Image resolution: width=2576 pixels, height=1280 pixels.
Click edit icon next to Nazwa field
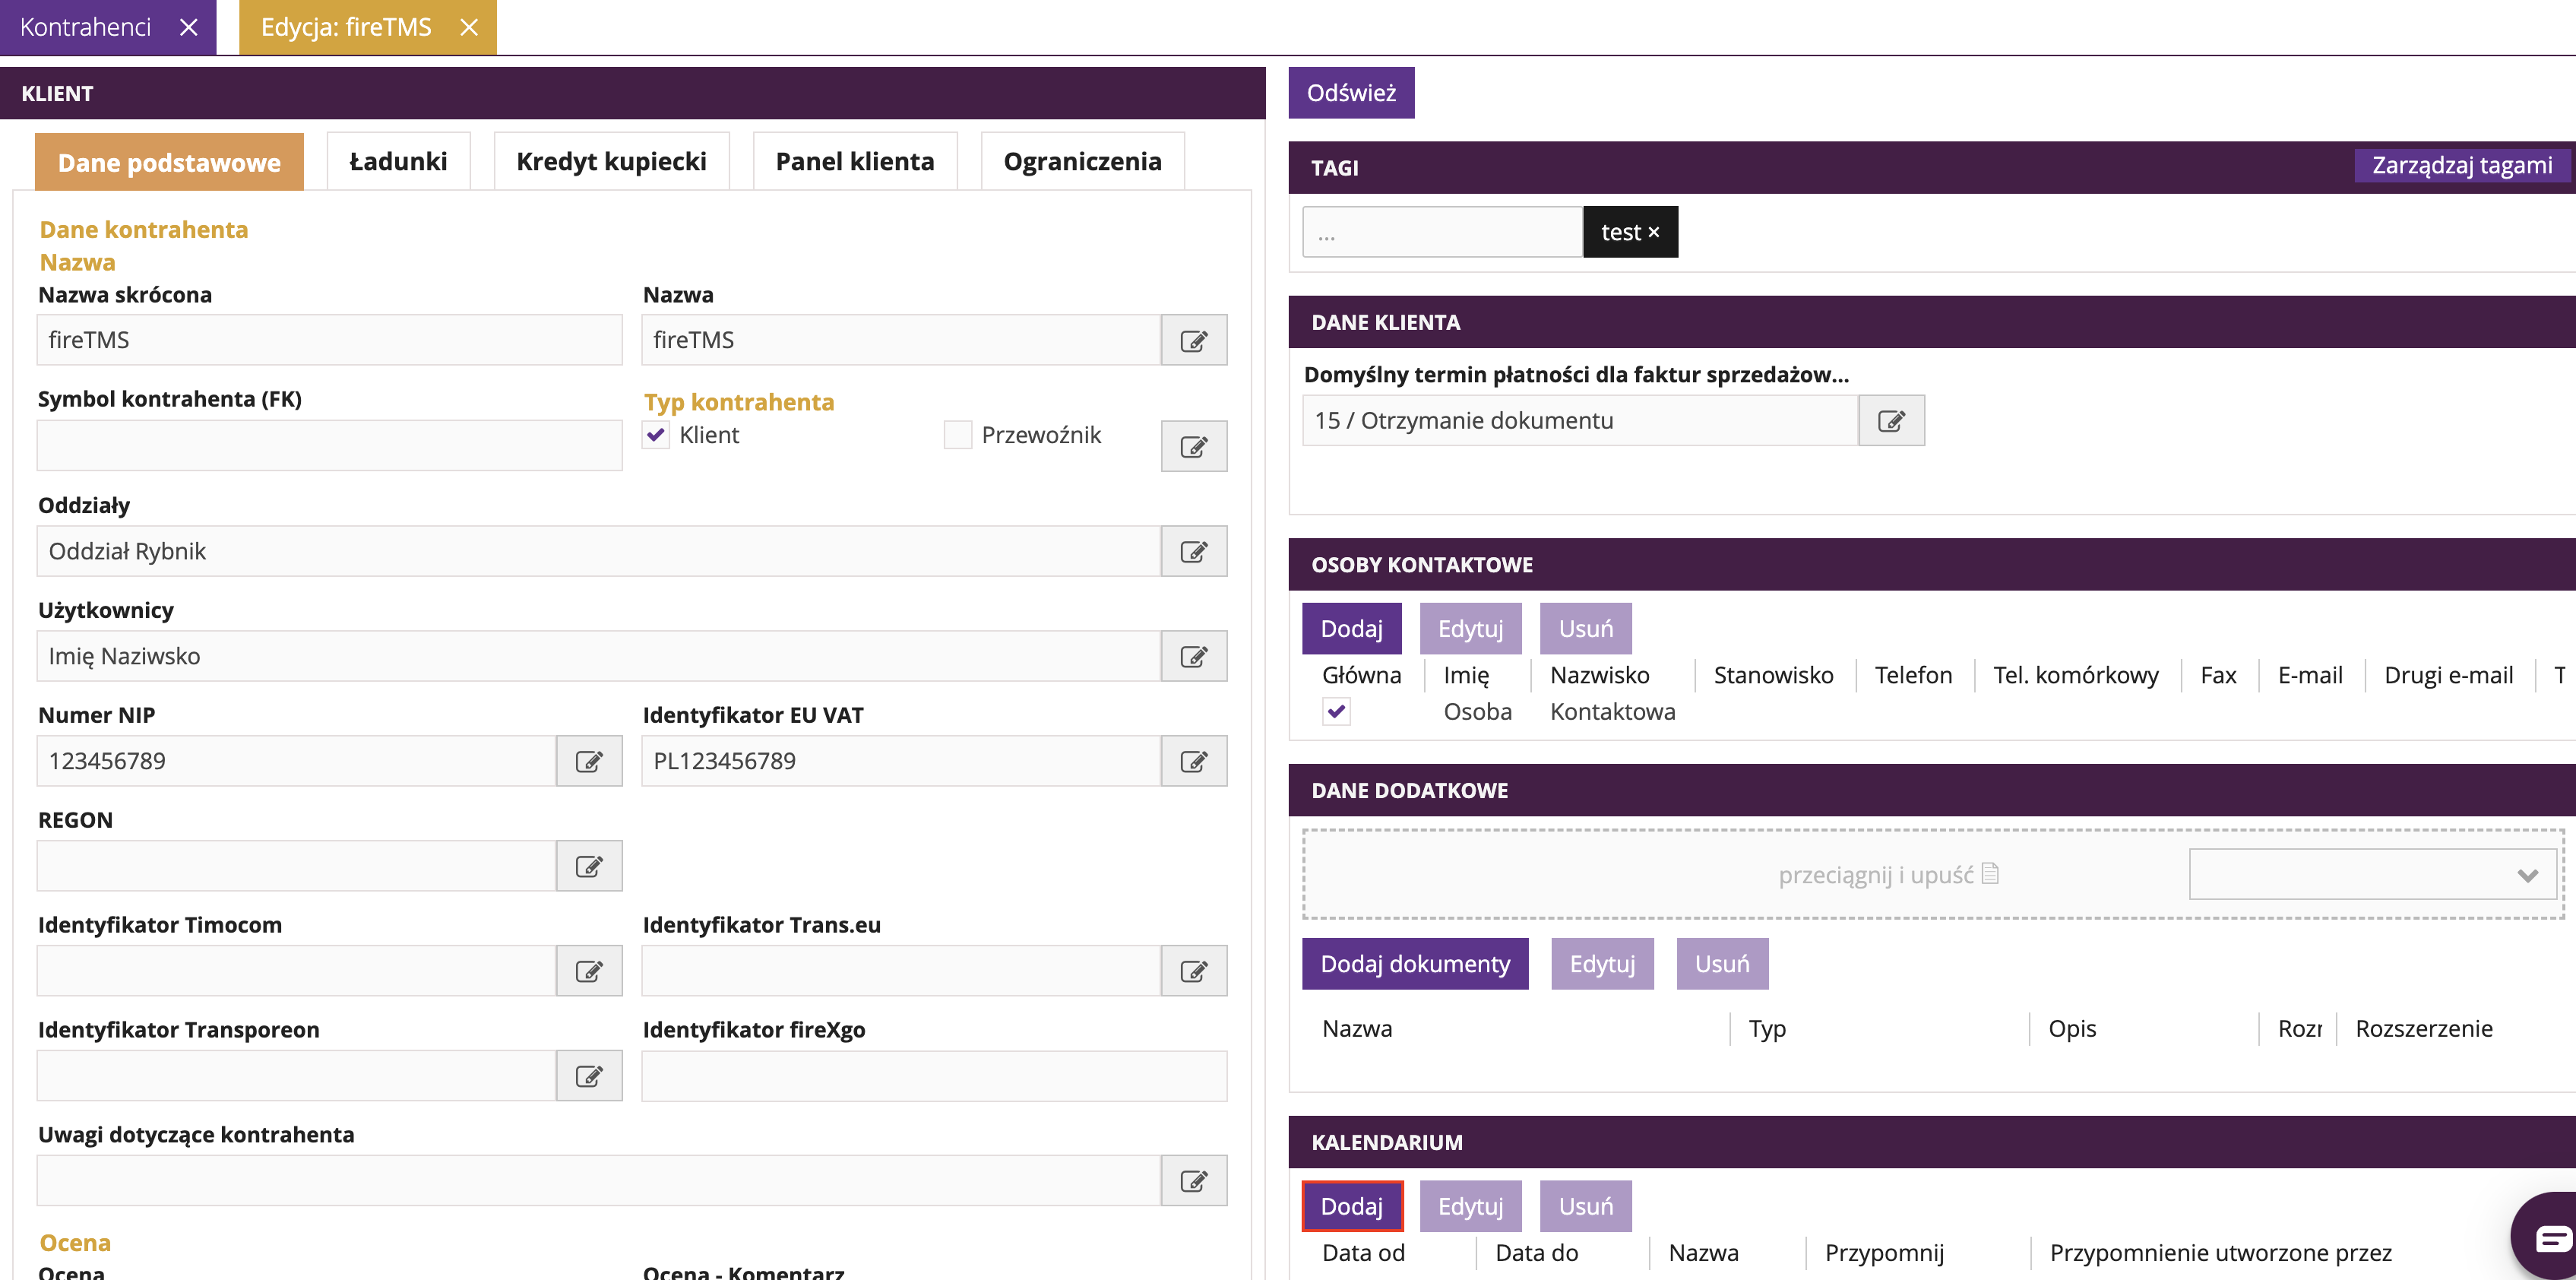(1193, 341)
